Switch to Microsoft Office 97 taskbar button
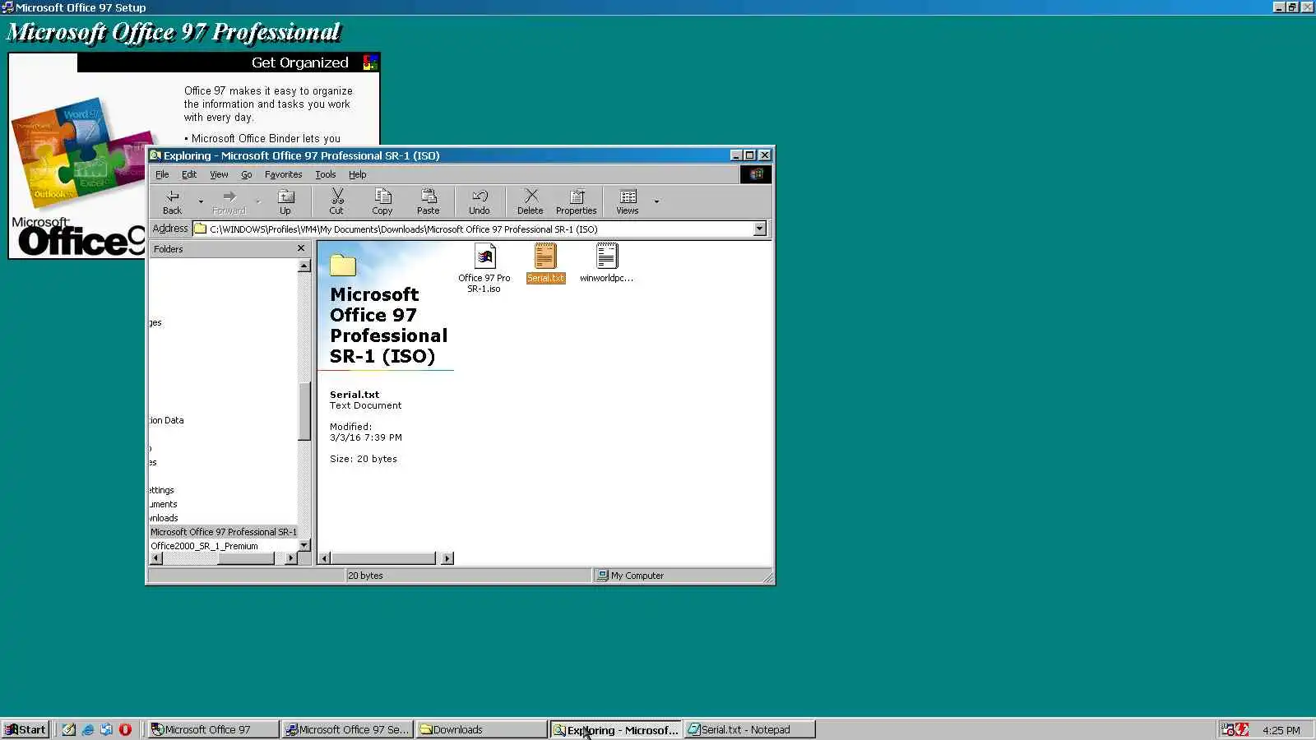 (x=213, y=729)
